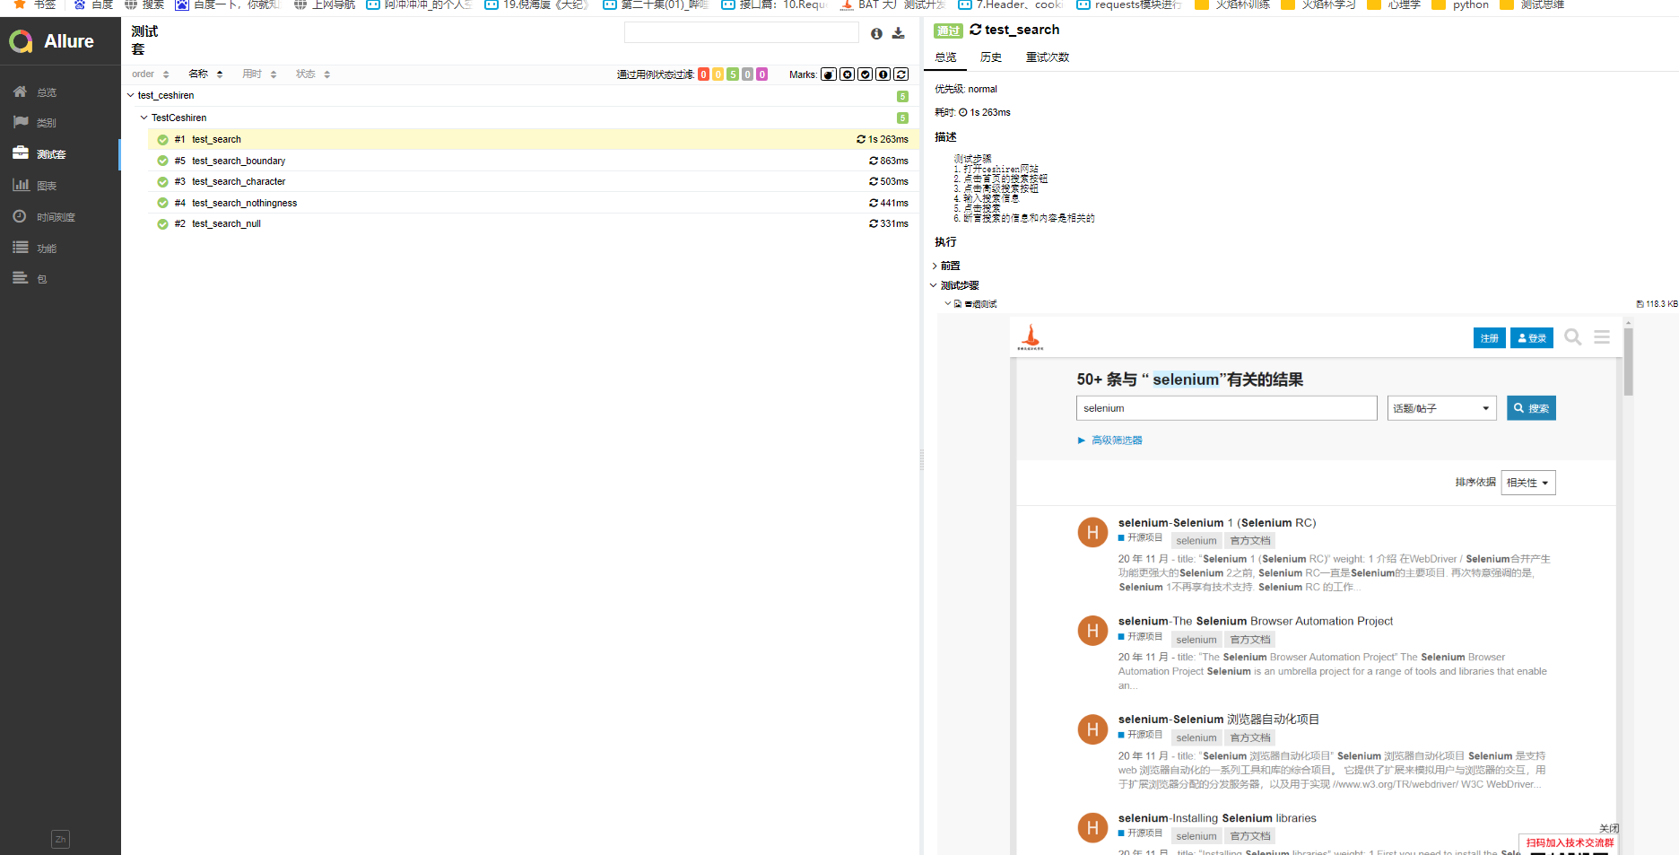Sort test list by 名称 name

[x=205, y=74]
